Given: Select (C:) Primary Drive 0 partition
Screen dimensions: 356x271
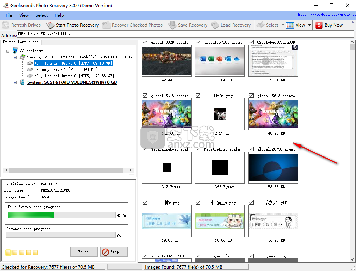Looking at the screenshot, I should (x=73, y=63).
